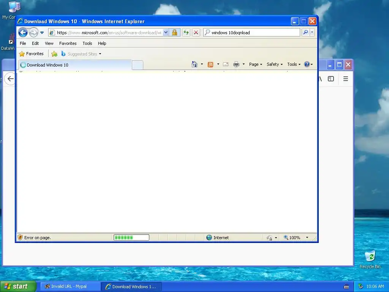Open a new blank tab
The image size is (389, 292).
tap(138, 65)
